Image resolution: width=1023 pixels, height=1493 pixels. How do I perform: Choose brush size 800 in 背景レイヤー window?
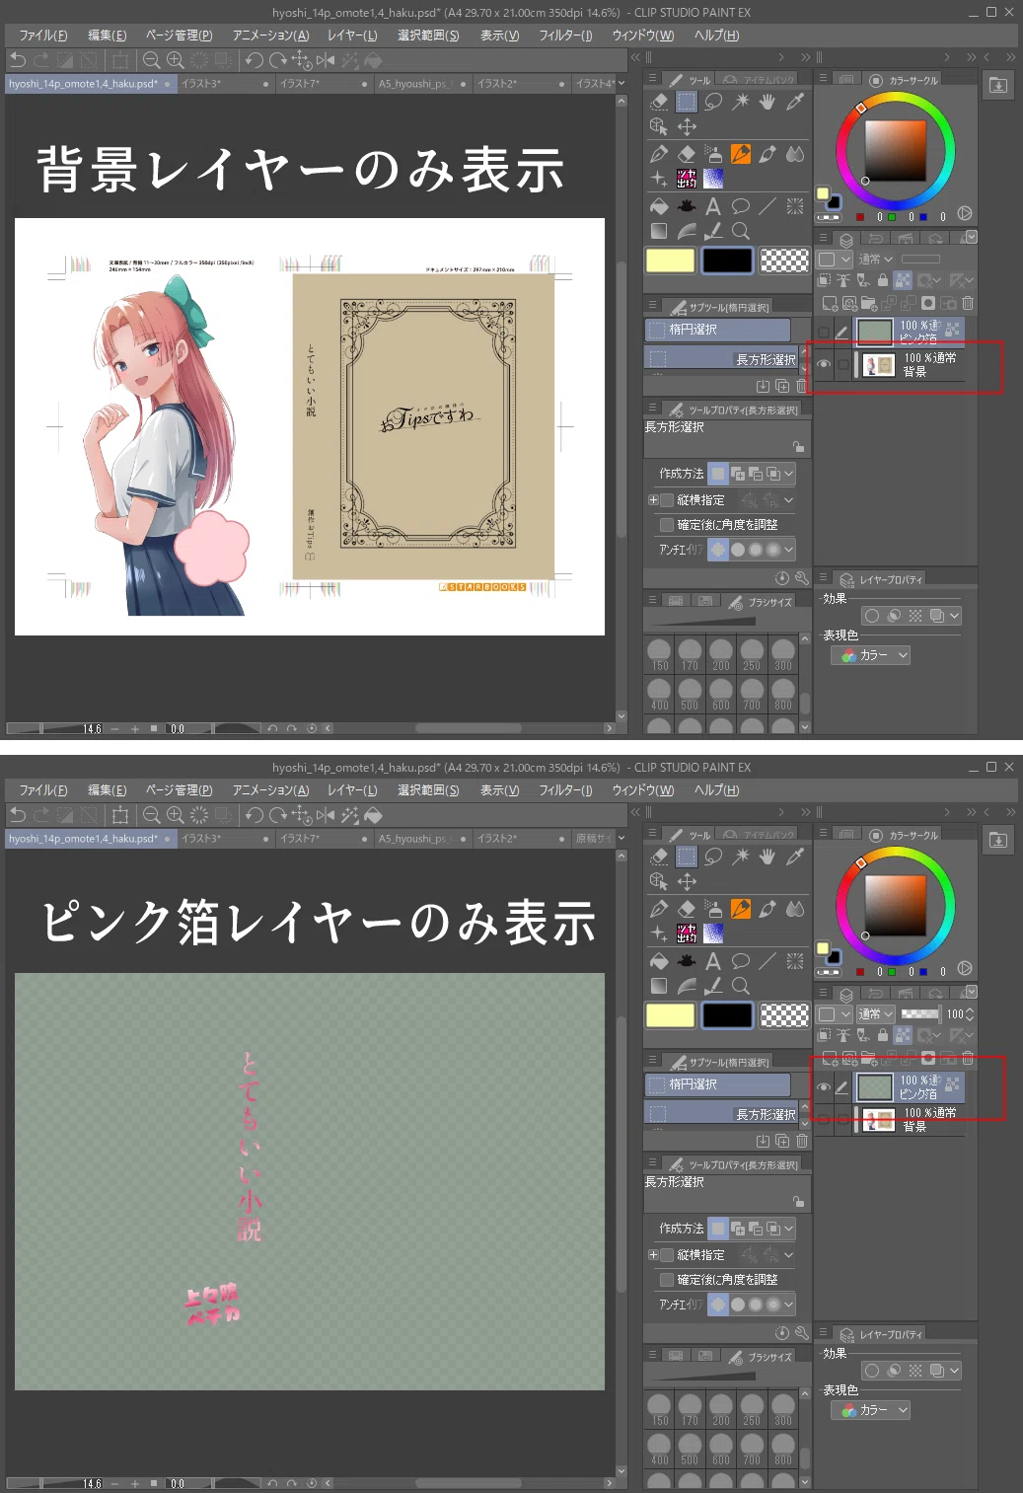tap(783, 694)
